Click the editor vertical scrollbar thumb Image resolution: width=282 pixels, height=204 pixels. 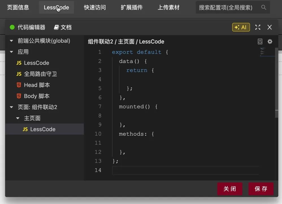[277, 82]
